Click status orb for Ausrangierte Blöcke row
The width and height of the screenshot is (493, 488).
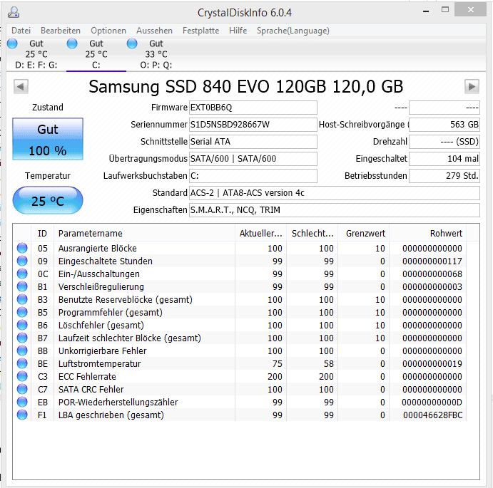coord(22,248)
